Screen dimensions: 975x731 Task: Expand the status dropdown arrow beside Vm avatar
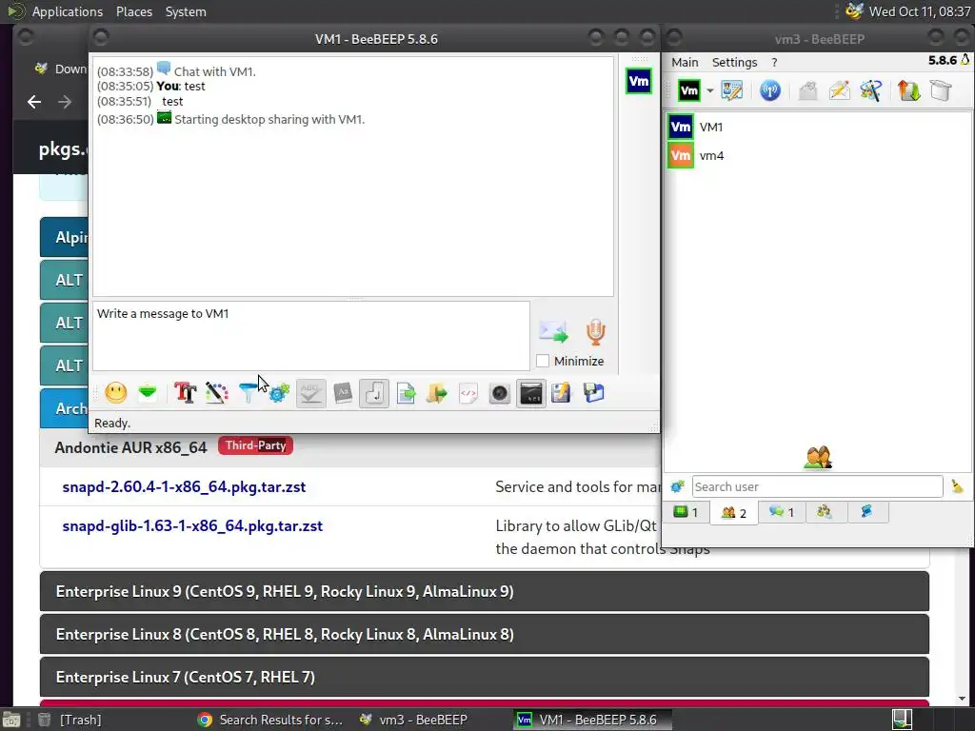click(709, 90)
